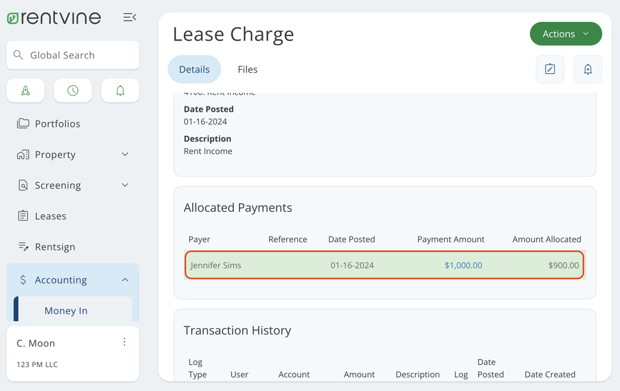Screen dimensions: 620x391
Task: Open Global Search using the magnifier icon
Action: point(19,55)
